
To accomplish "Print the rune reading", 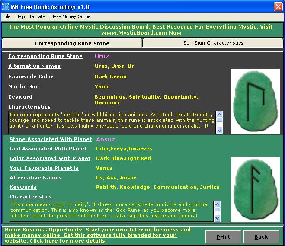I will point(224,237).
